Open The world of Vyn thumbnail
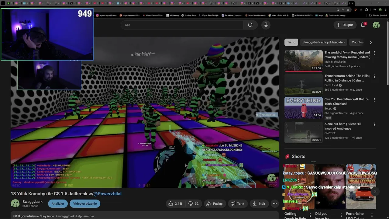 (304, 61)
